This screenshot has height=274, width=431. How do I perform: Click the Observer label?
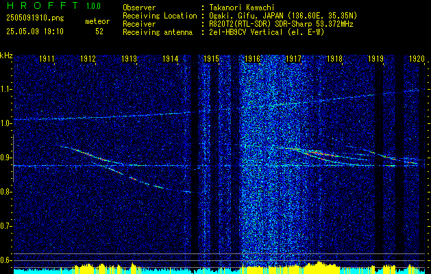pyautogui.click(x=139, y=8)
